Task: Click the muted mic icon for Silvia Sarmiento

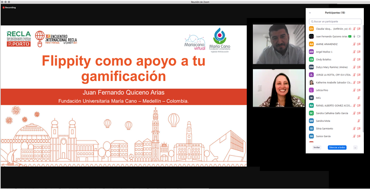Action: pos(354,128)
